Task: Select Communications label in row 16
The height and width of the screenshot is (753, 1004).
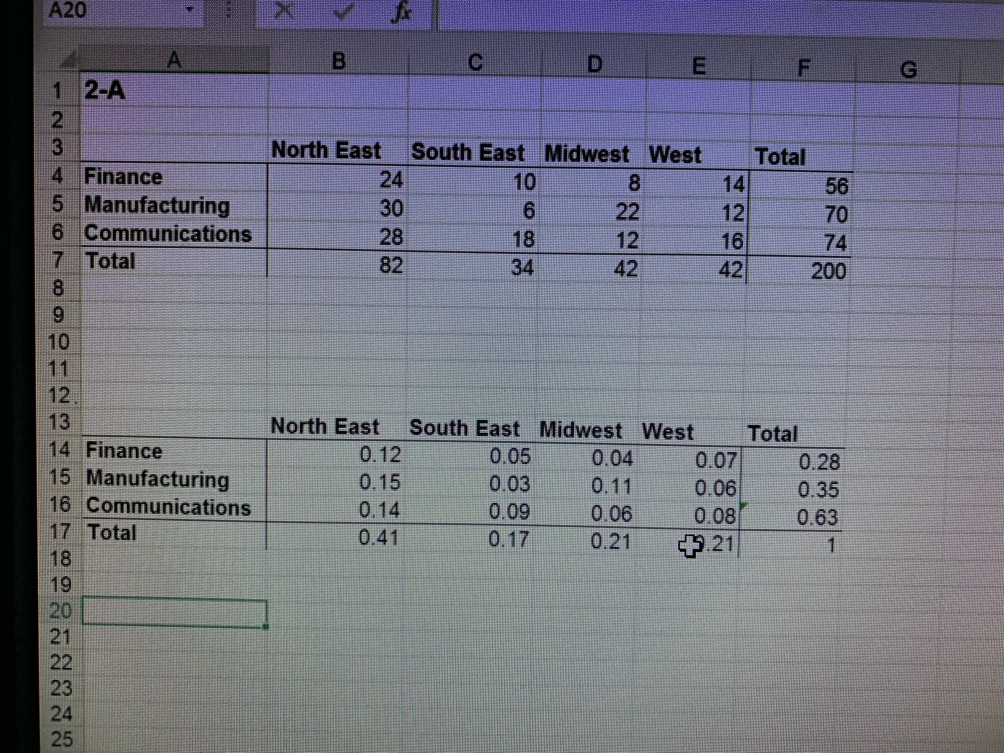Action: click(x=168, y=507)
